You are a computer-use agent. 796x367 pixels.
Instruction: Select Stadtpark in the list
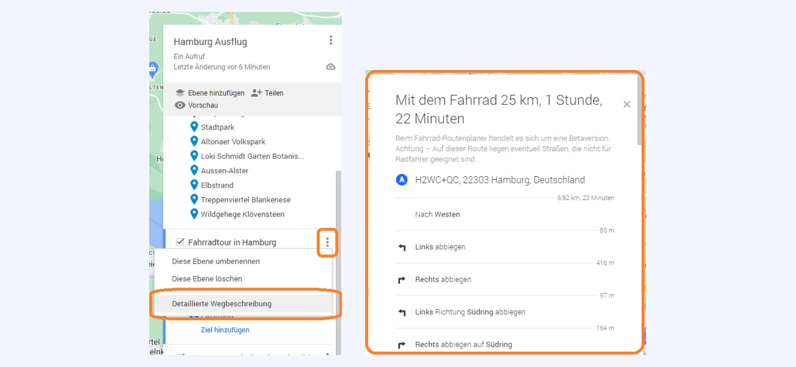pos(217,127)
